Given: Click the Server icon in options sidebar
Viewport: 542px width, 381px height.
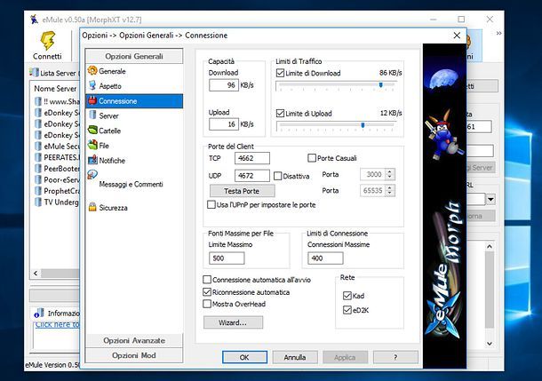Looking at the screenshot, I should tap(92, 115).
